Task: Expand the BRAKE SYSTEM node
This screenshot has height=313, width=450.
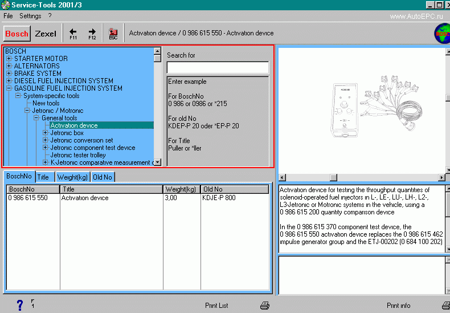Action: click(9, 74)
